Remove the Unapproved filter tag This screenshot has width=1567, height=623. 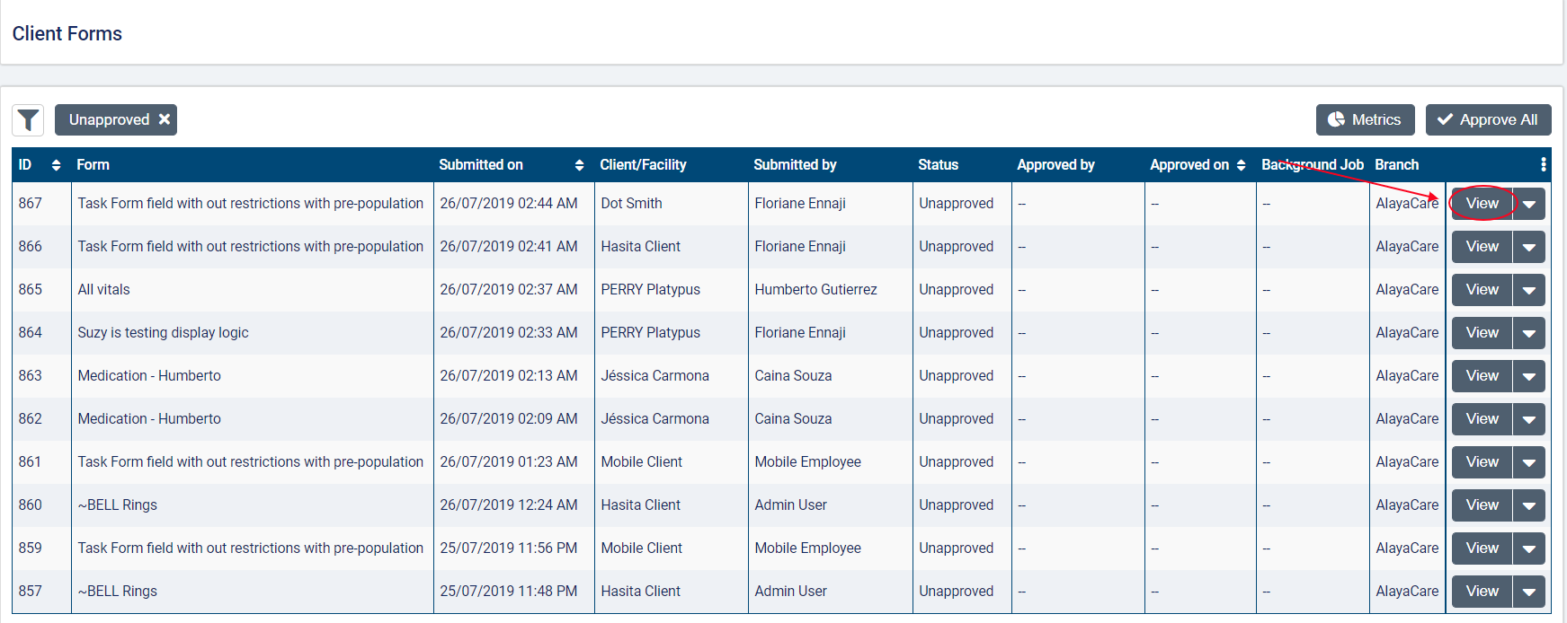(x=165, y=119)
